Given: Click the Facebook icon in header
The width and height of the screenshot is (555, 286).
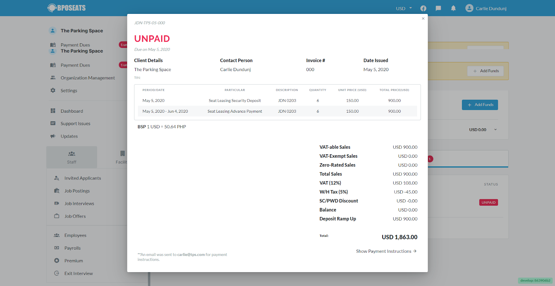Looking at the screenshot, I should click(423, 8).
